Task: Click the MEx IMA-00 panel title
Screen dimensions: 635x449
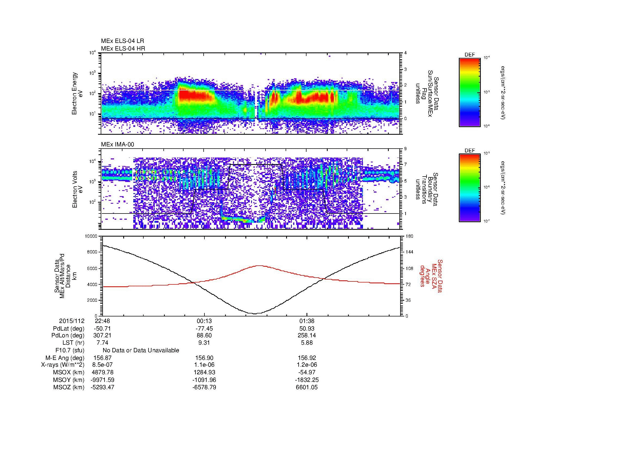Action: tap(118, 145)
